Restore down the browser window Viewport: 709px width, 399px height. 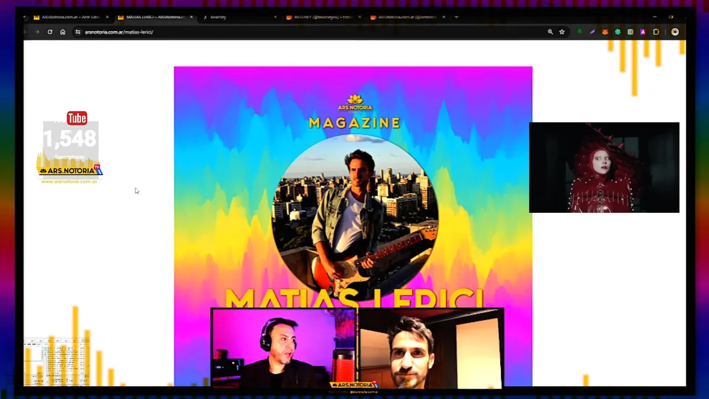click(671, 17)
